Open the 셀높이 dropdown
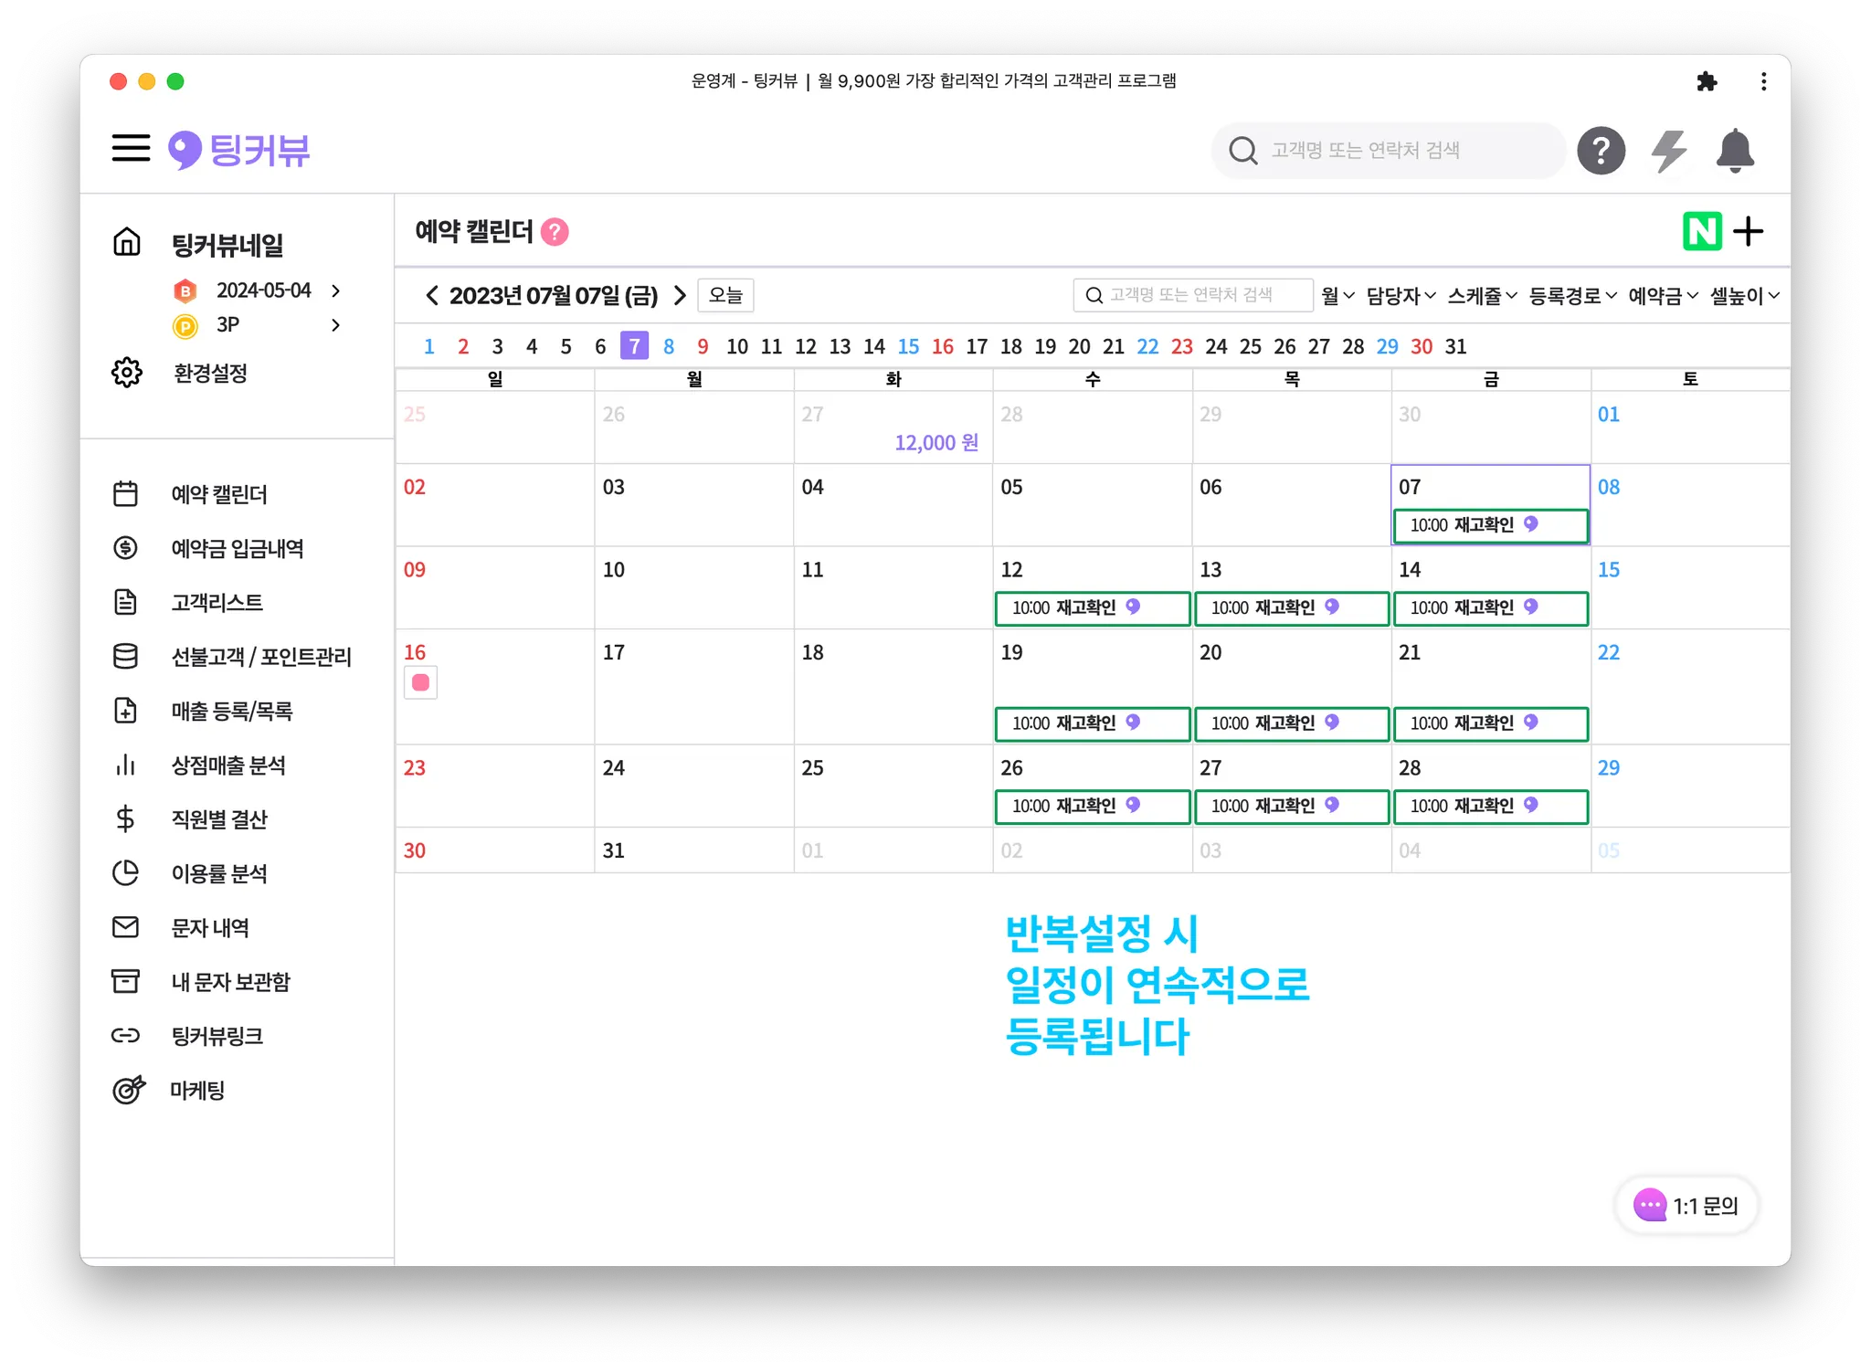This screenshot has height=1372, width=1871. pyautogui.click(x=1744, y=295)
